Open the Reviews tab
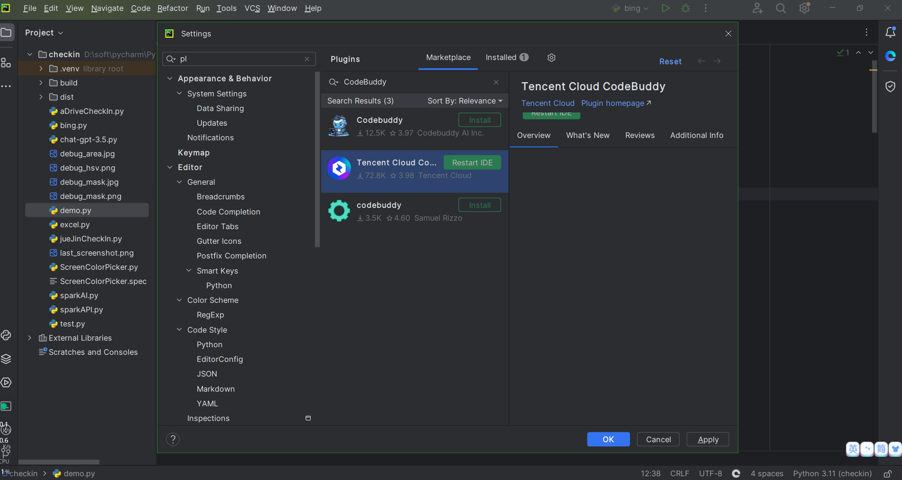Viewport: 902px width, 480px height. (x=640, y=135)
